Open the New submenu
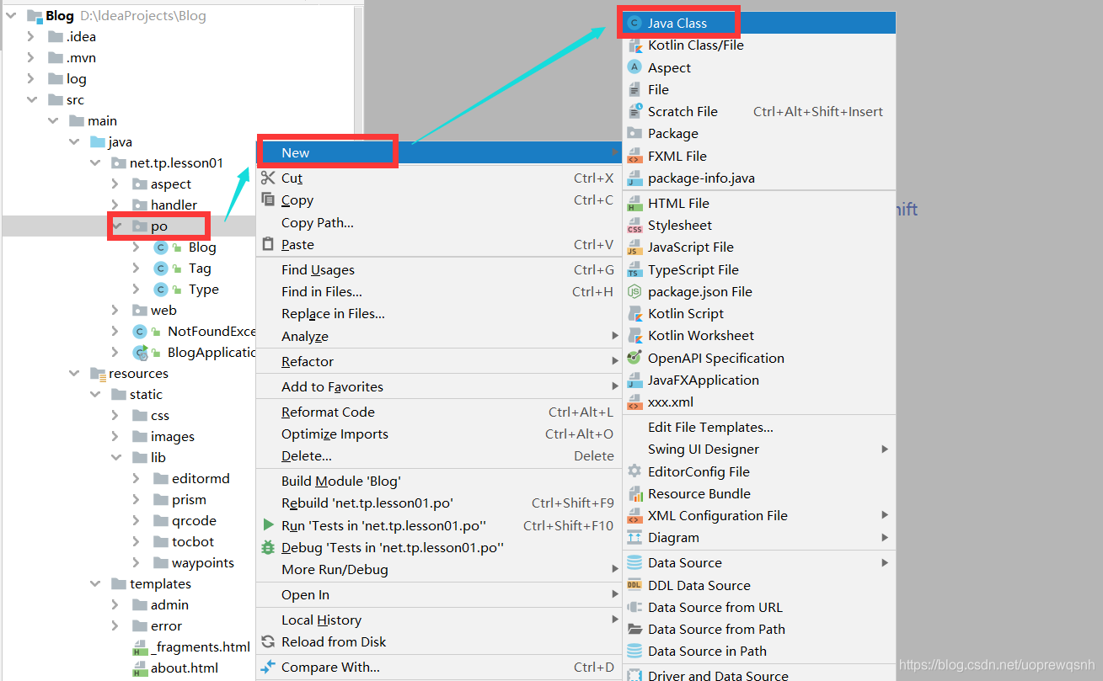1103x681 pixels. [439, 152]
